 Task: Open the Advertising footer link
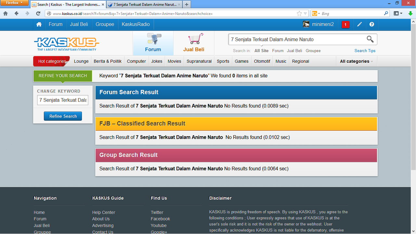[x=103, y=226]
